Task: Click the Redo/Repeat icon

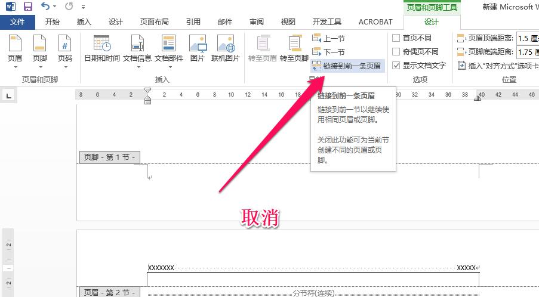Action: tap(69, 6)
